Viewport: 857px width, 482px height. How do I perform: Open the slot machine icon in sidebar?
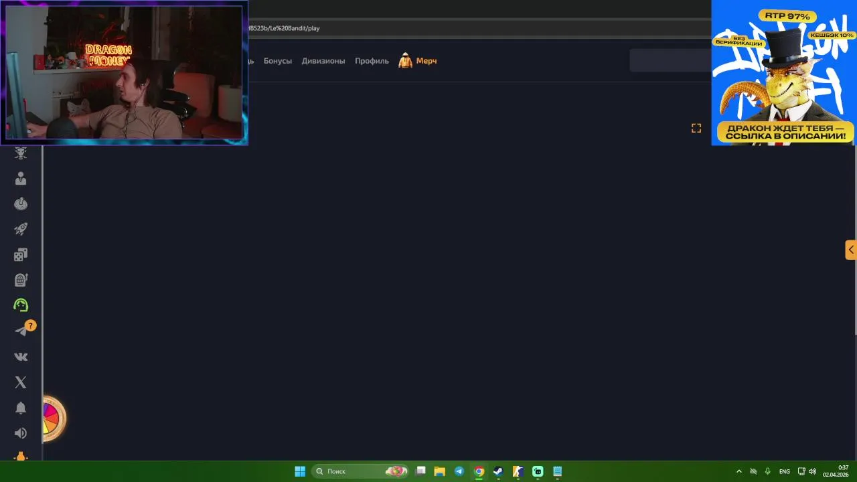point(21,280)
